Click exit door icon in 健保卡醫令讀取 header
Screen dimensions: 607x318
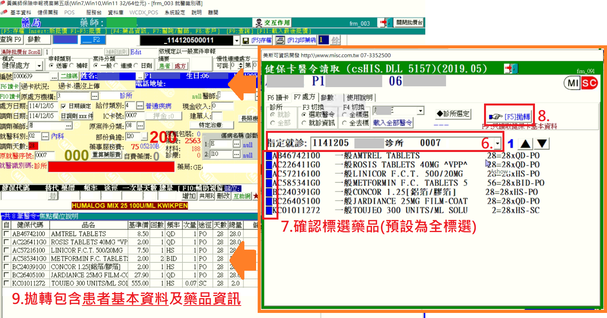(511, 69)
